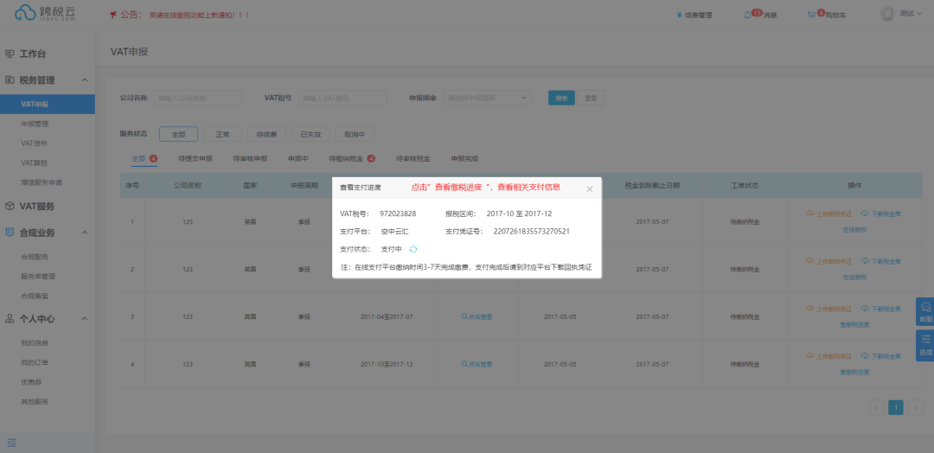This screenshot has height=453, width=934.
Task: Switch to 待缴纳税金 tab
Action: coord(351,159)
